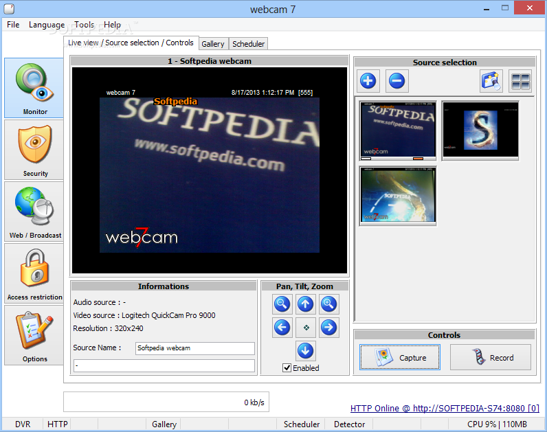Open the Security shield panel
The image size is (547, 432).
[x=34, y=150]
